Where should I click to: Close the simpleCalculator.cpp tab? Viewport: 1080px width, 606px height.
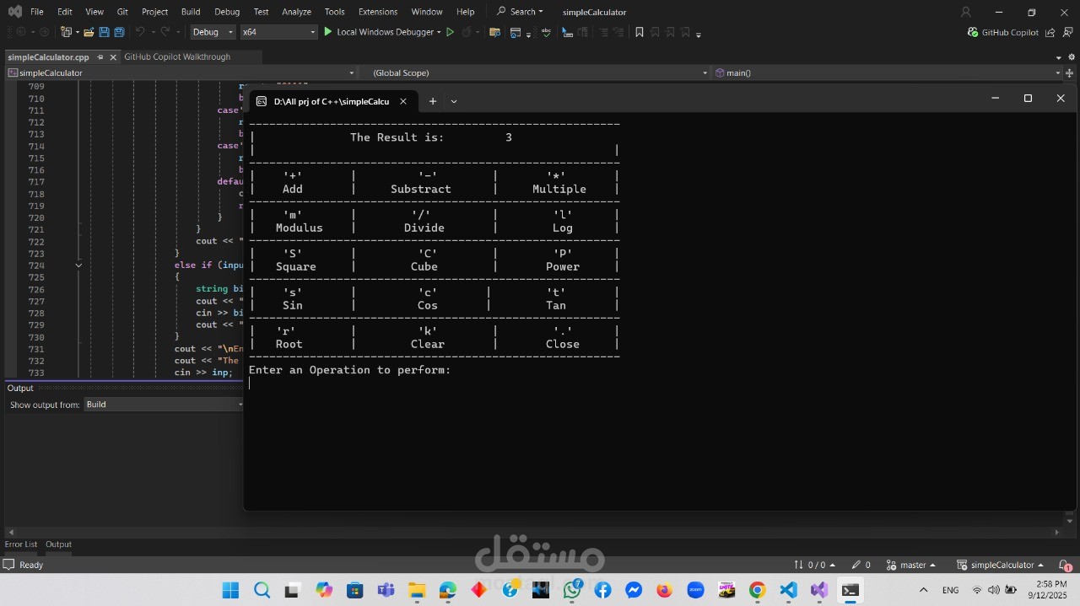click(x=113, y=57)
